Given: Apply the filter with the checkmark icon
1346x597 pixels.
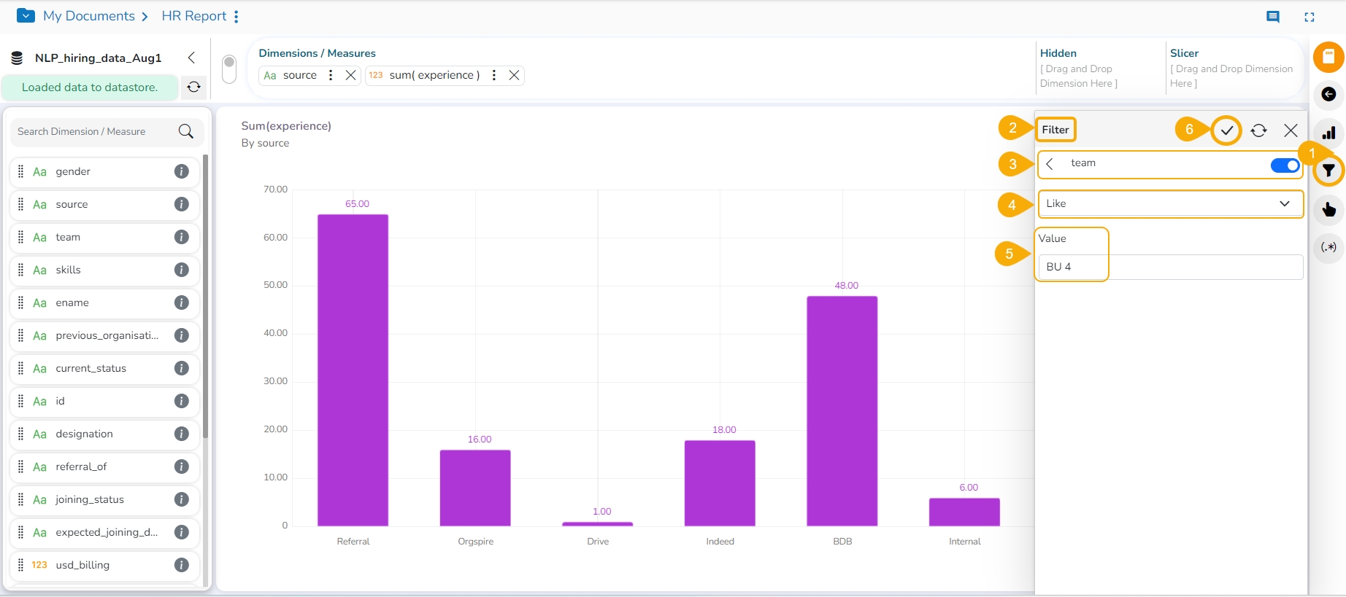Looking at the screenshot, I should point(1226,130).
